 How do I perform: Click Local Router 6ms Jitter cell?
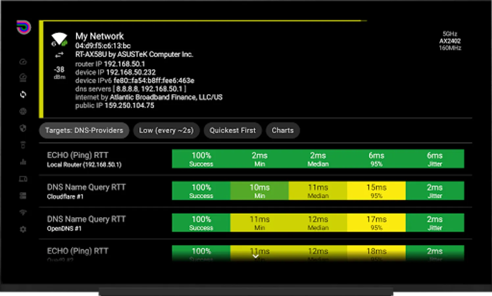435,159
